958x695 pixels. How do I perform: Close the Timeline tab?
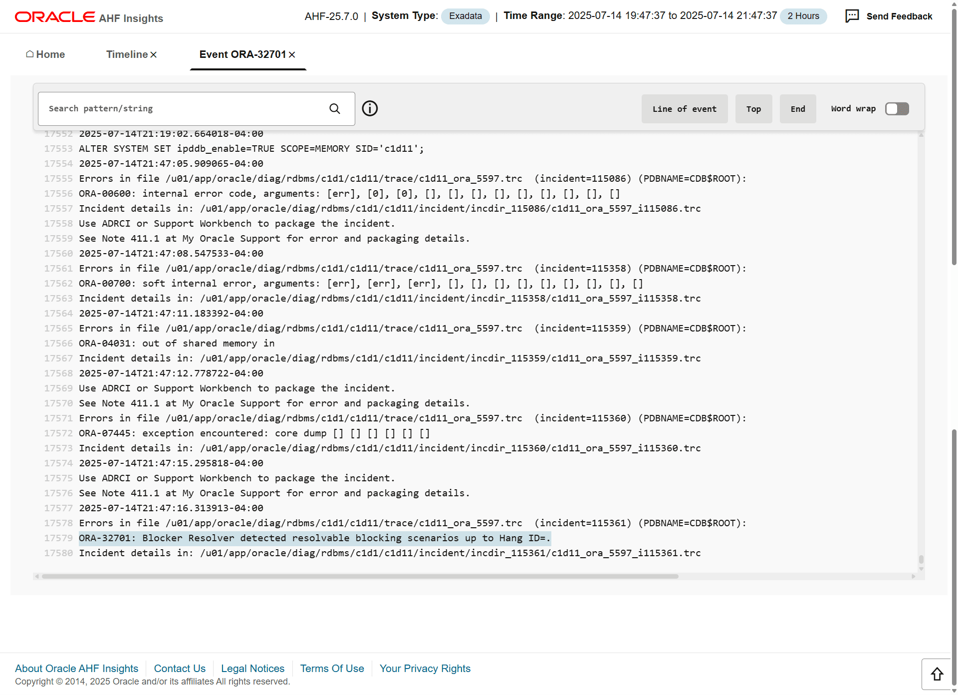(x=154, y=54)
